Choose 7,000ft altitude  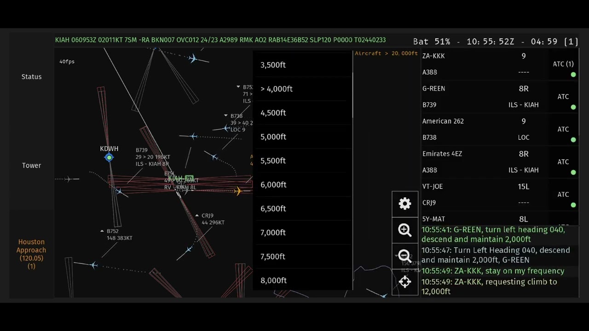pos(303,232)
